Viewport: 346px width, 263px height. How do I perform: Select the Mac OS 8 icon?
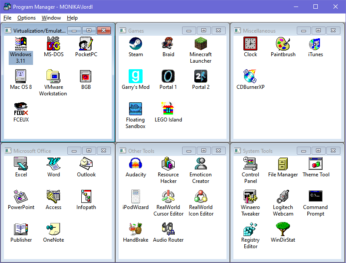[21, 76]
